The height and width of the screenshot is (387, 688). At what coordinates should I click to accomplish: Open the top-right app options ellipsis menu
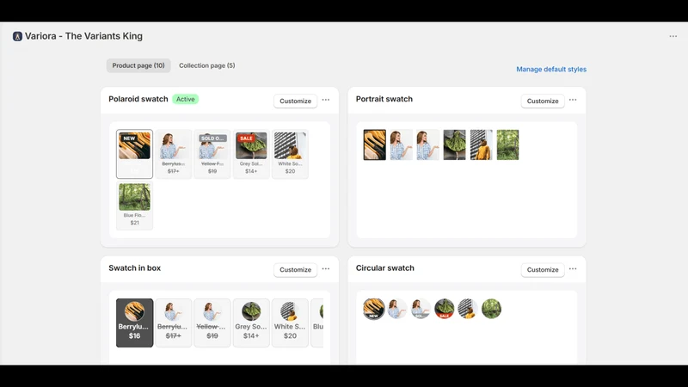[x=673, y=36]
